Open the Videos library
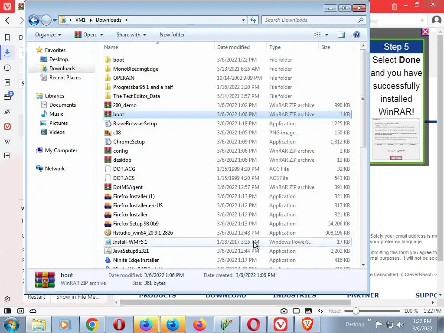The width and height of the screenshot is (444, 333). click(57, 132)
